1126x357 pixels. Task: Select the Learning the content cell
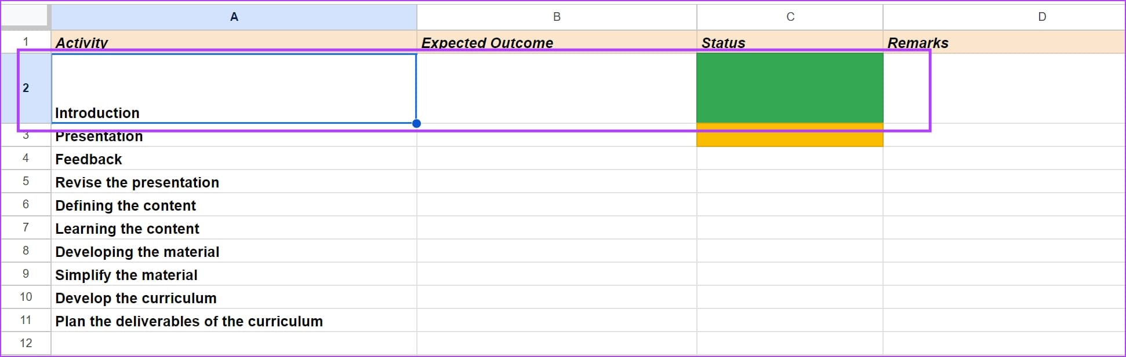[234, 227]
